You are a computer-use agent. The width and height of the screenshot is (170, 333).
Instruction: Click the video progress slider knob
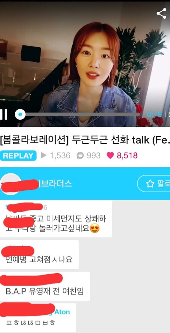[x=20, y=114]
